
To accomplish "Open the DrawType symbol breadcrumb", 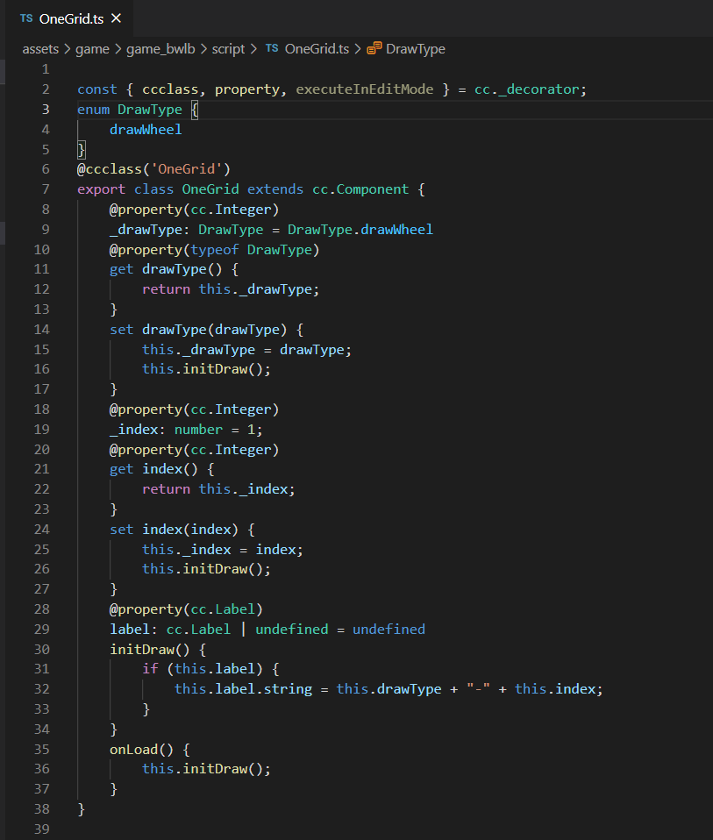I will click(415, 49).
